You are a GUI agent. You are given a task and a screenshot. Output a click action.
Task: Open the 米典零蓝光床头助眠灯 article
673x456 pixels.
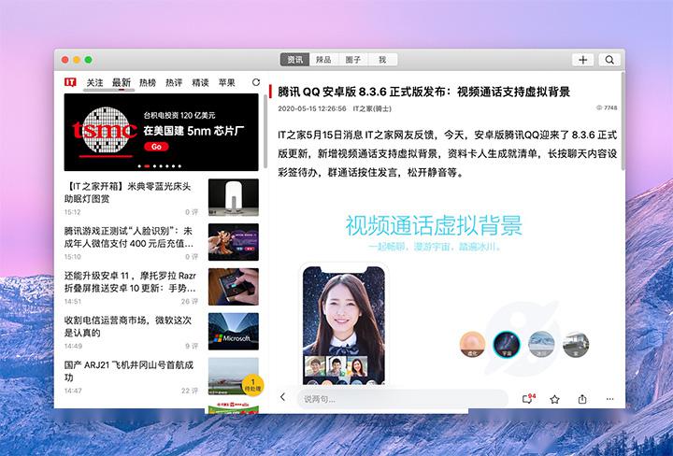point(131,192)
